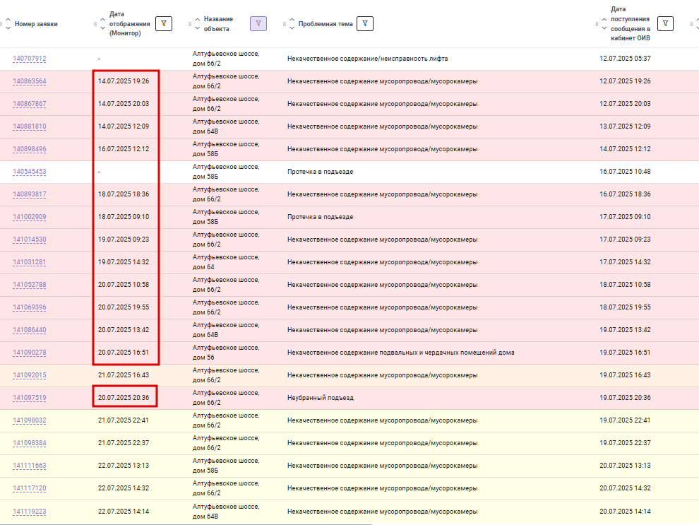Follow link 141002909
Image resolution: width=699 pixels, height=525 pixels.
[30, 217]
